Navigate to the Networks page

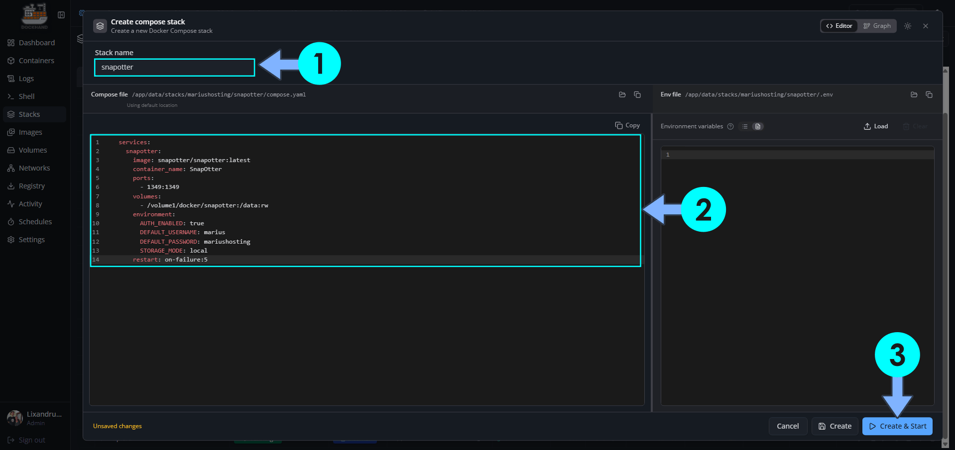tap(34, 168)
